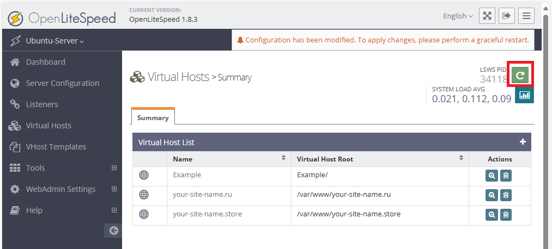Click the configuration modified restart notice
The width and height of the screenshot is (552, 249).
(383, 40)
